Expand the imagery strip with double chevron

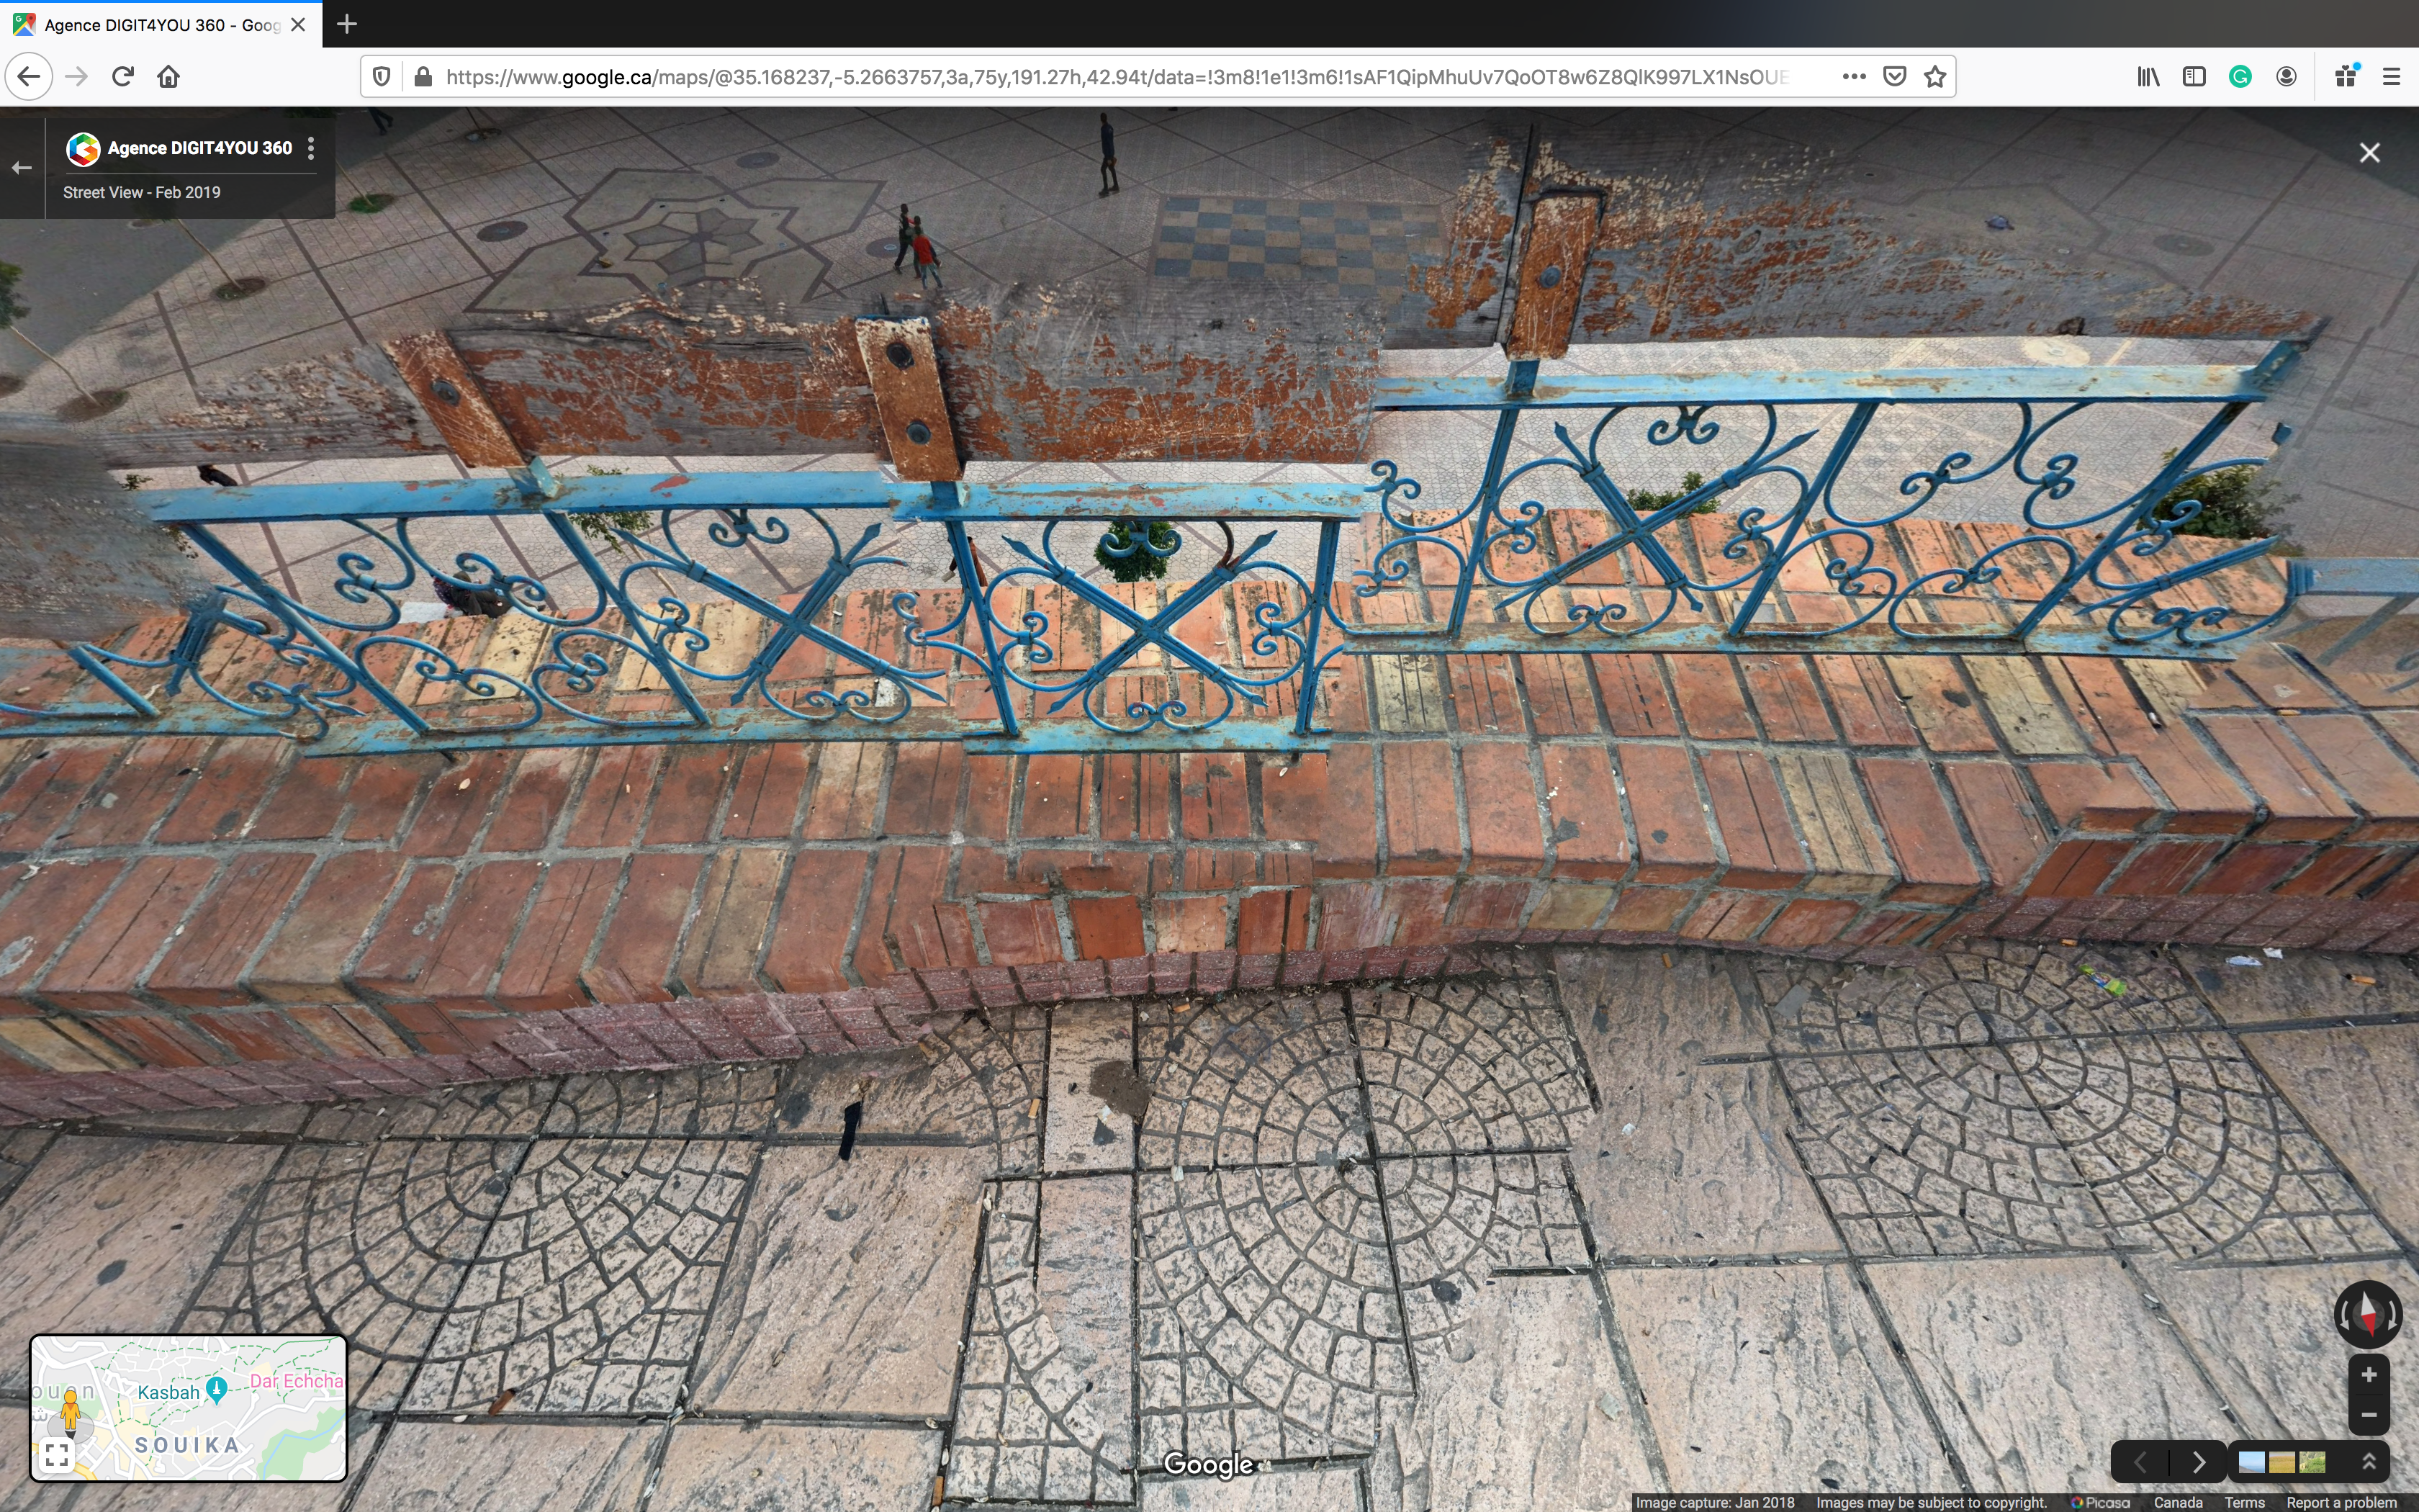coord(2368,1462)
